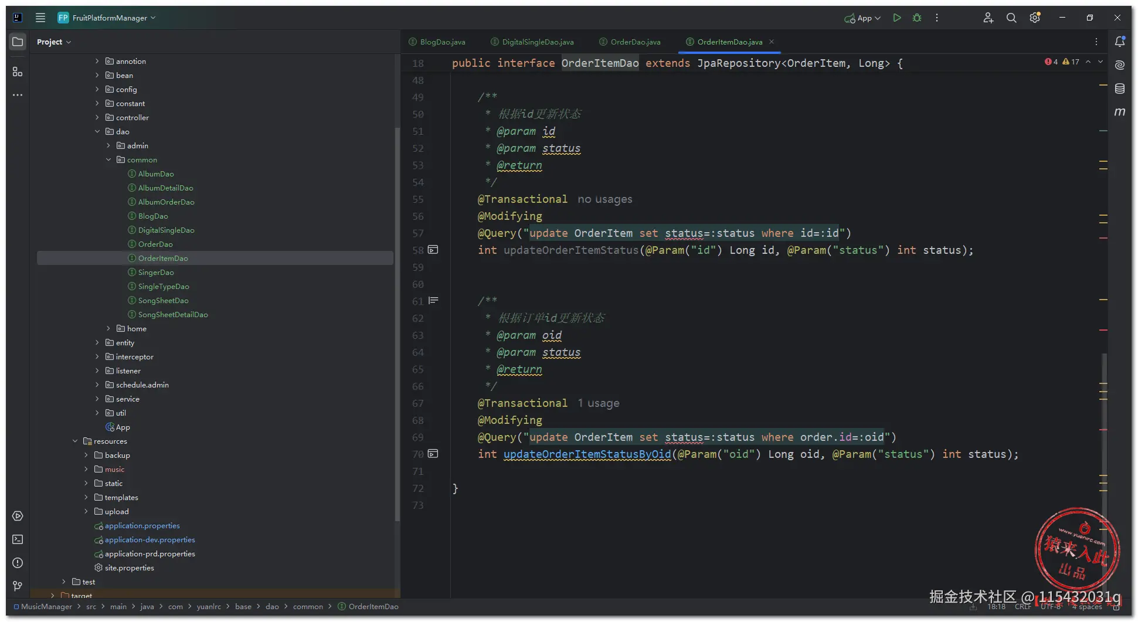Screen dimensions: 1138x622
Task: Toggle rendered doc icon at line 61
Action: coord(433,301)
